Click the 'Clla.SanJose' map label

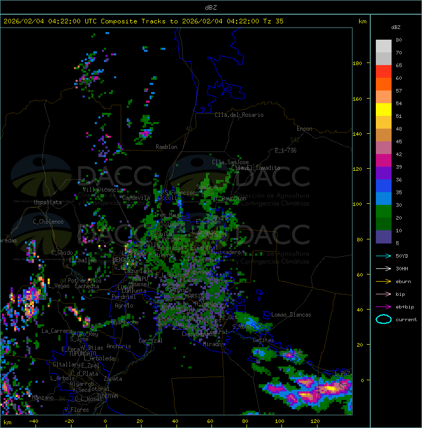[230, 163]
